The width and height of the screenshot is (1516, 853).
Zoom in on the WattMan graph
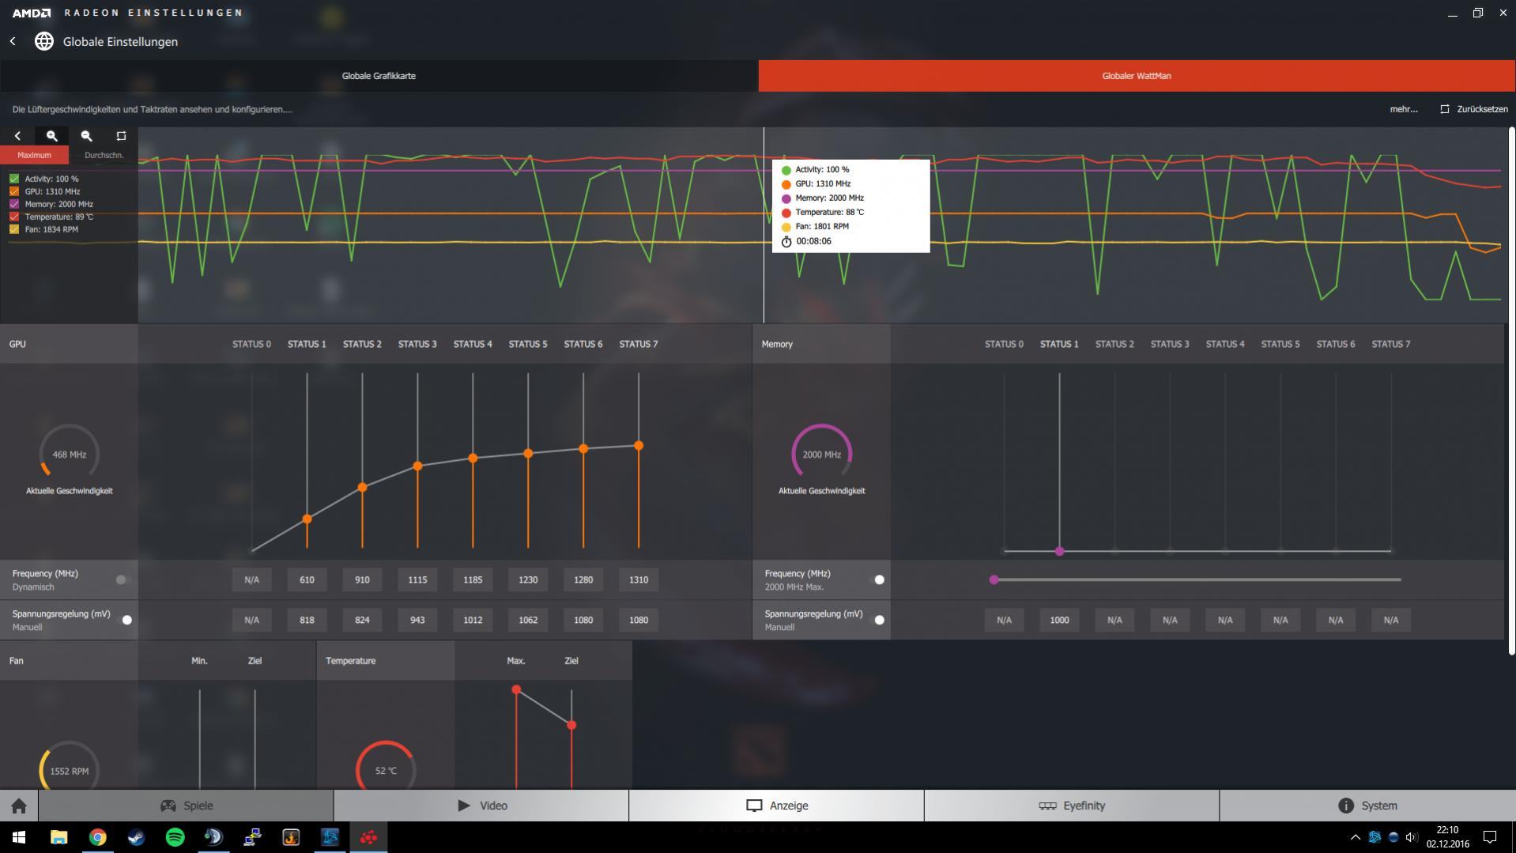pos(52,136)
